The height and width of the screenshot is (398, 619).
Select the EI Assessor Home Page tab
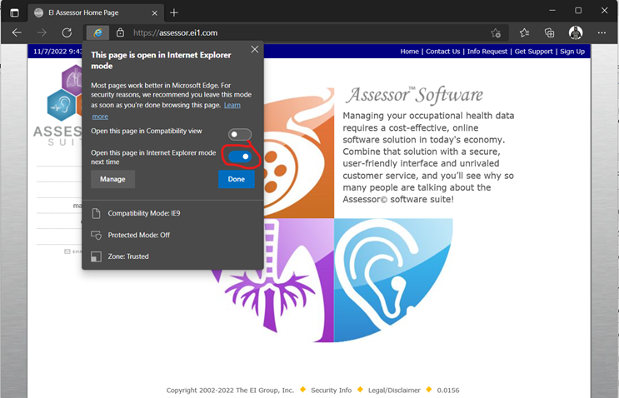pos(95,12)
